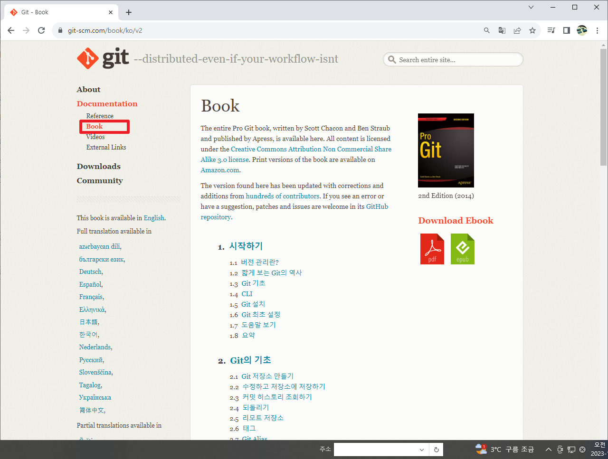Open the Chrome three-dot menu
This screenshot has height=459, width=608.
(597, 30)
